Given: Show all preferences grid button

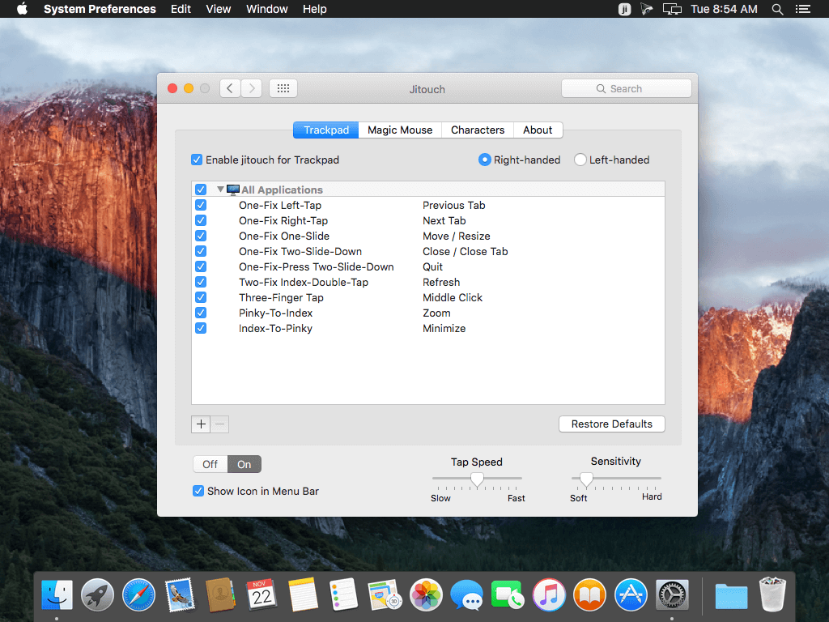Looking at the screenshot, I should [283, 88].
